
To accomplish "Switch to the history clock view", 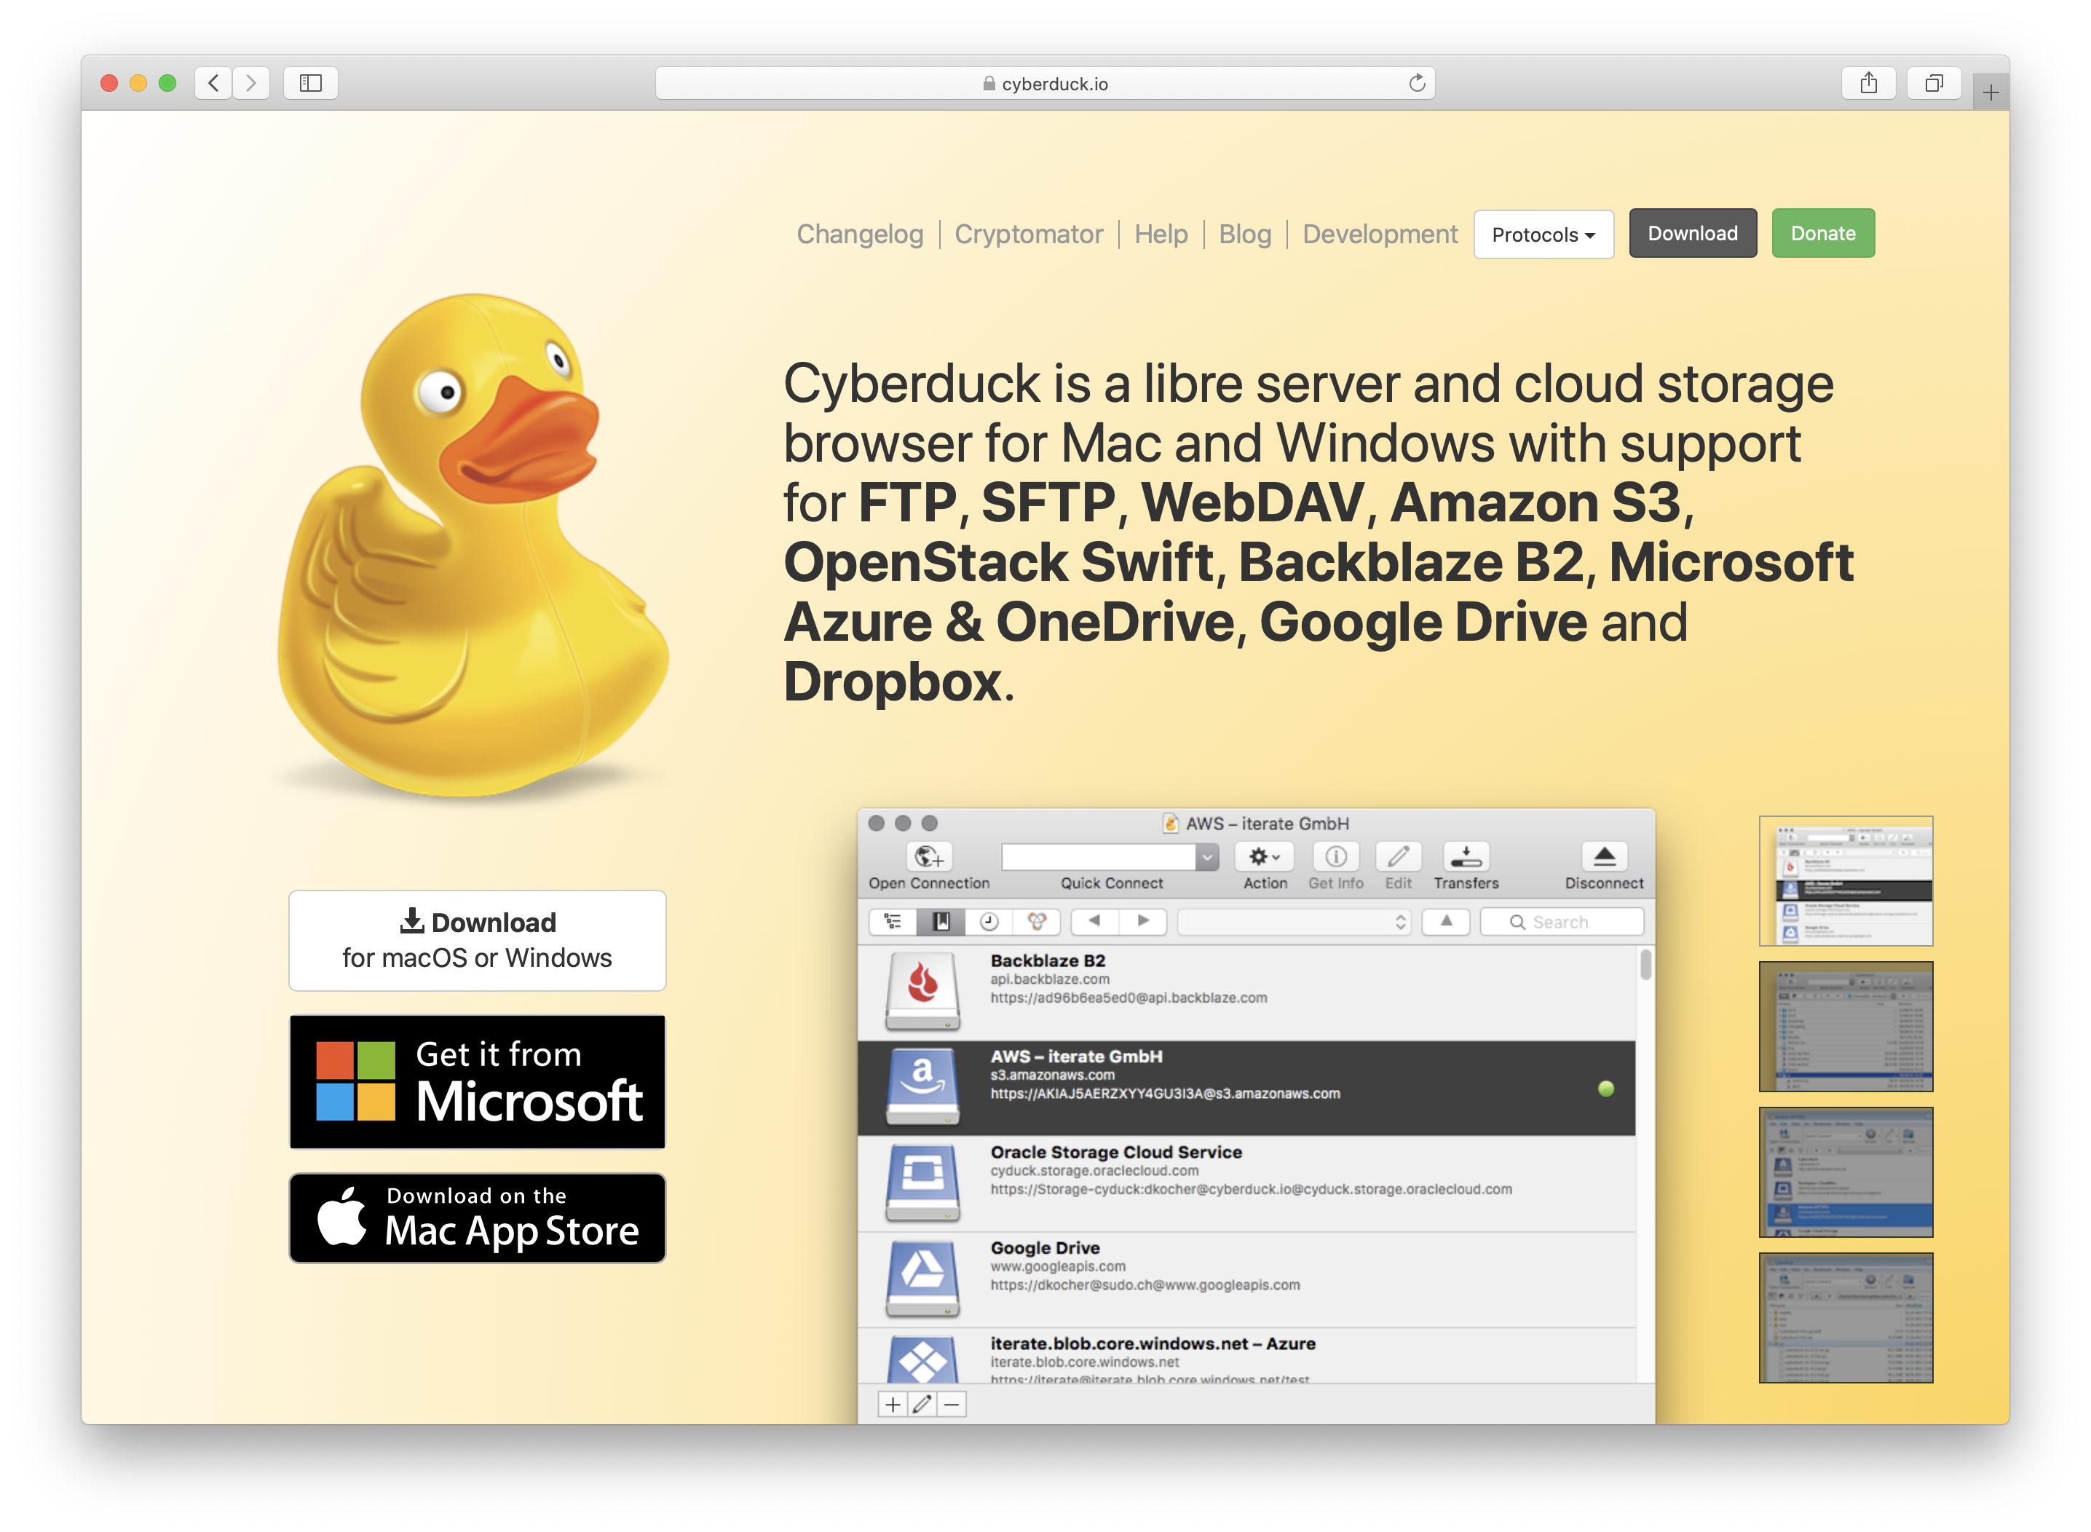I will point(989,922).
